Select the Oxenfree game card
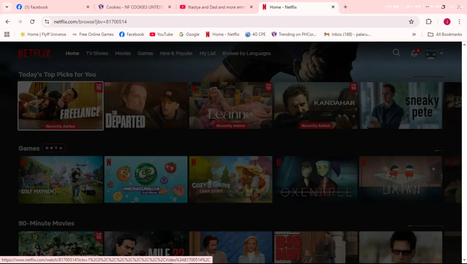The image size is (467, 264). pyautogui.click(x=316, y=180)
